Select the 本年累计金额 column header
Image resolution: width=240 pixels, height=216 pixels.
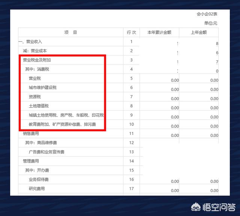tap(159, 33)
